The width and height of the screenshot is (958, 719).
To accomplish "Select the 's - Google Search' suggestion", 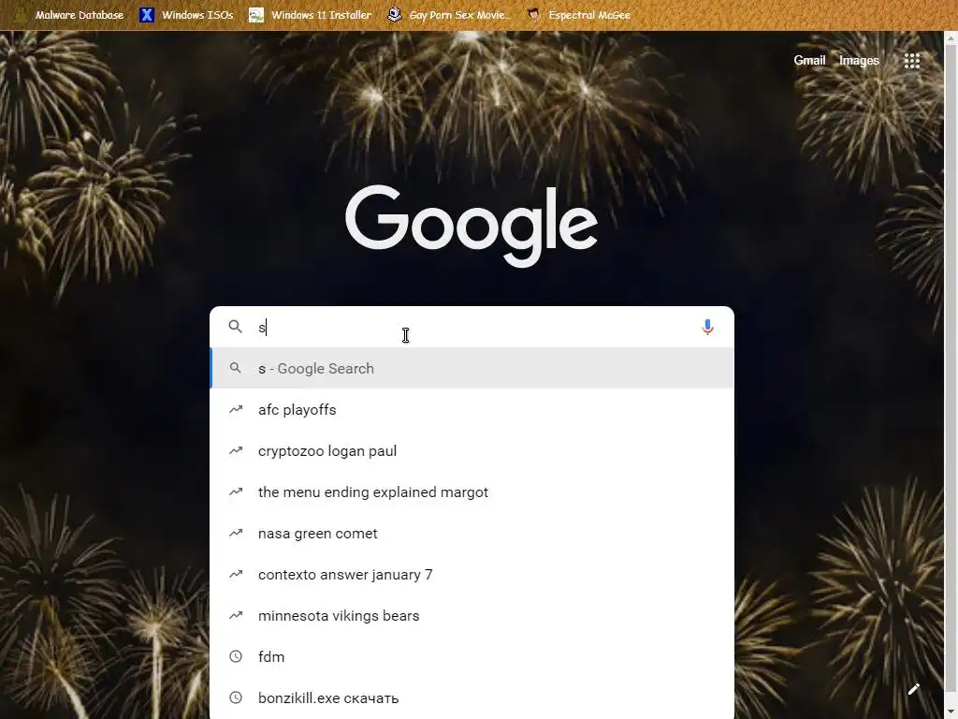I will click(472, 368).
